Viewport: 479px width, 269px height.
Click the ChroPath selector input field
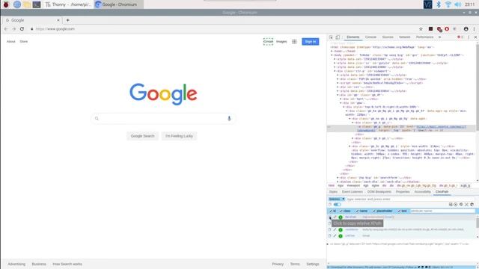(410, 200)
